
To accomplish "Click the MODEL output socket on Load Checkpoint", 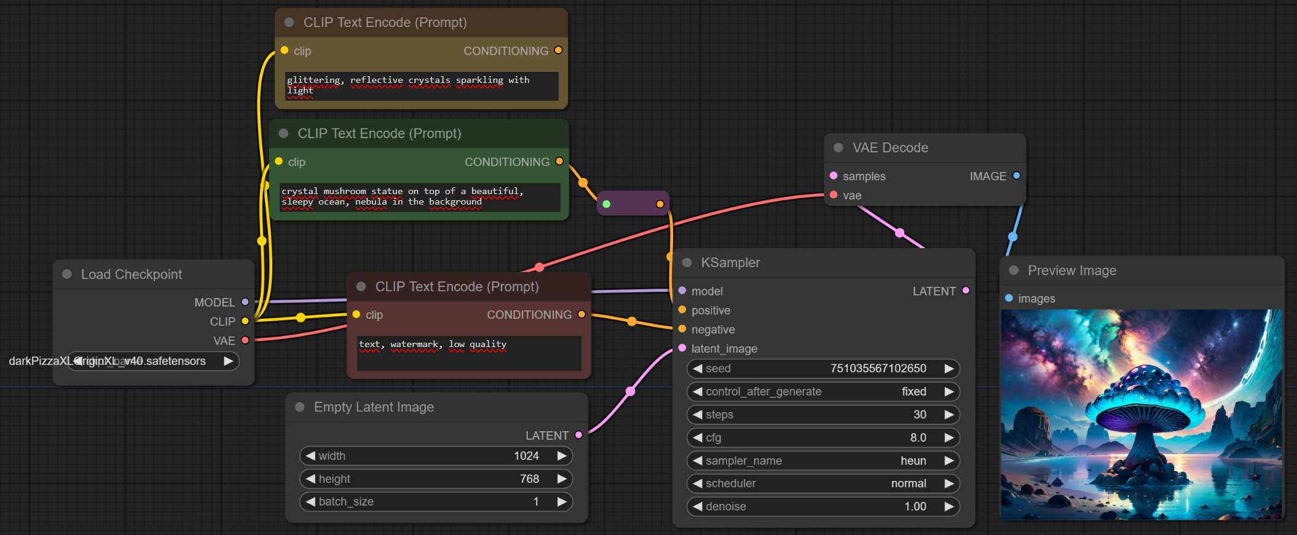I will point(245,302).
